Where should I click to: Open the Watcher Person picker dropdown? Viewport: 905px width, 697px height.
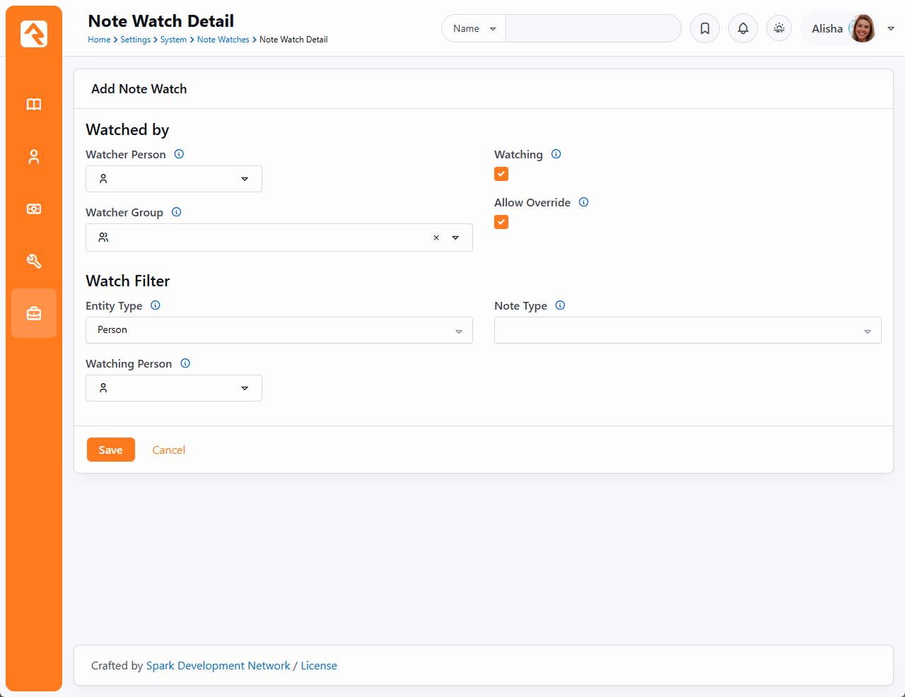pos(174,179)
